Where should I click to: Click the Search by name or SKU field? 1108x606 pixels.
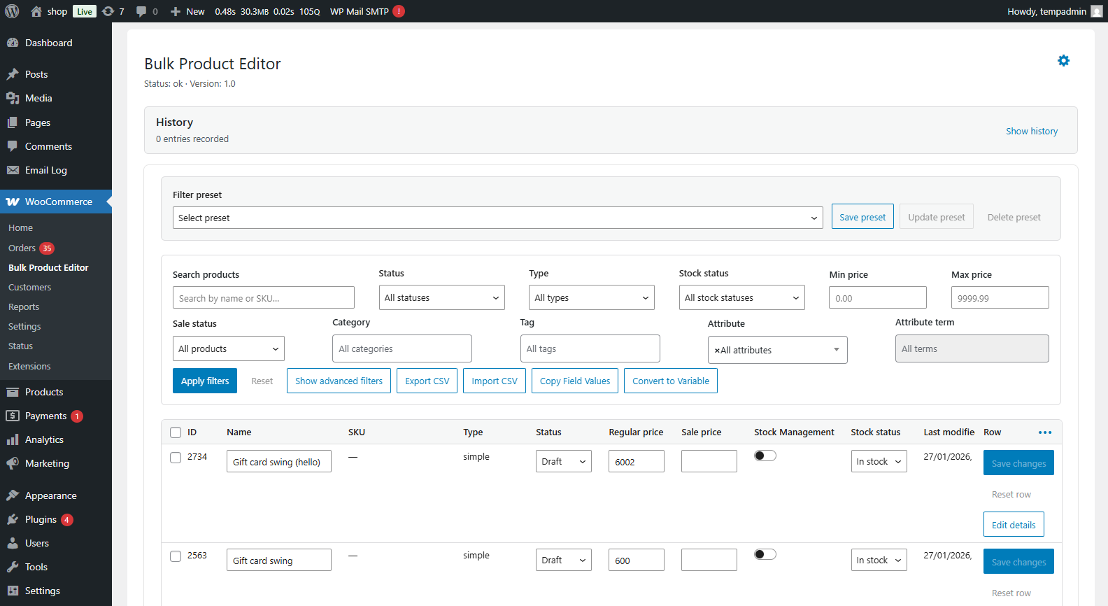263,298
